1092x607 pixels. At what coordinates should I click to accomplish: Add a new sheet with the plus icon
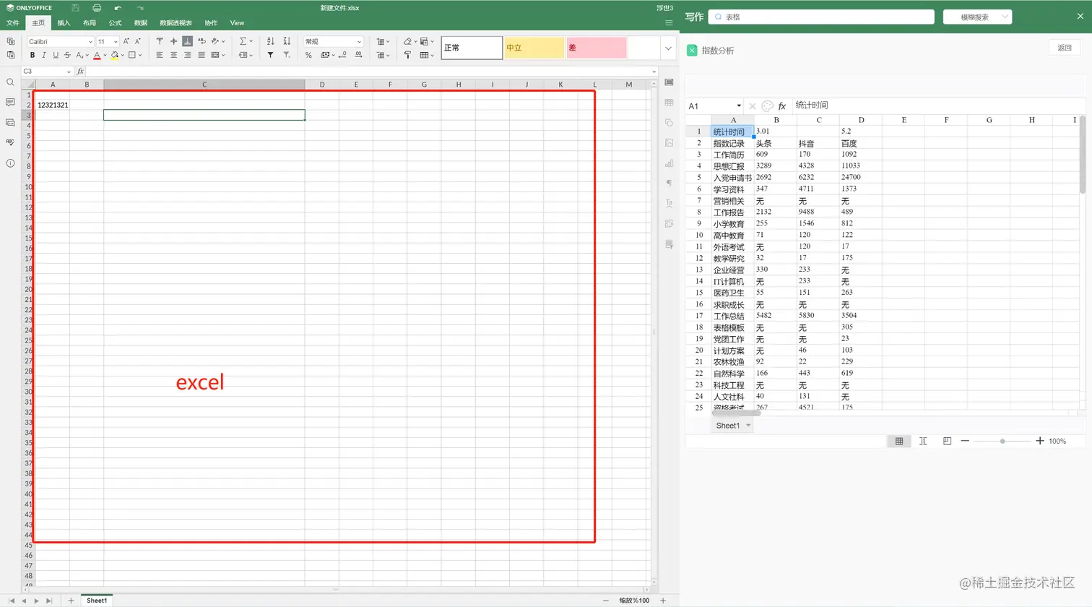tap(71, 600)
